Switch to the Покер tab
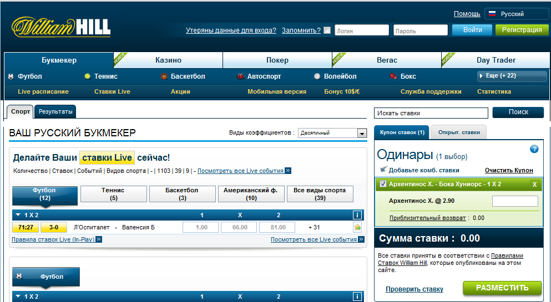551x302 pixels. pyautogui.click(x=277, y=60)
